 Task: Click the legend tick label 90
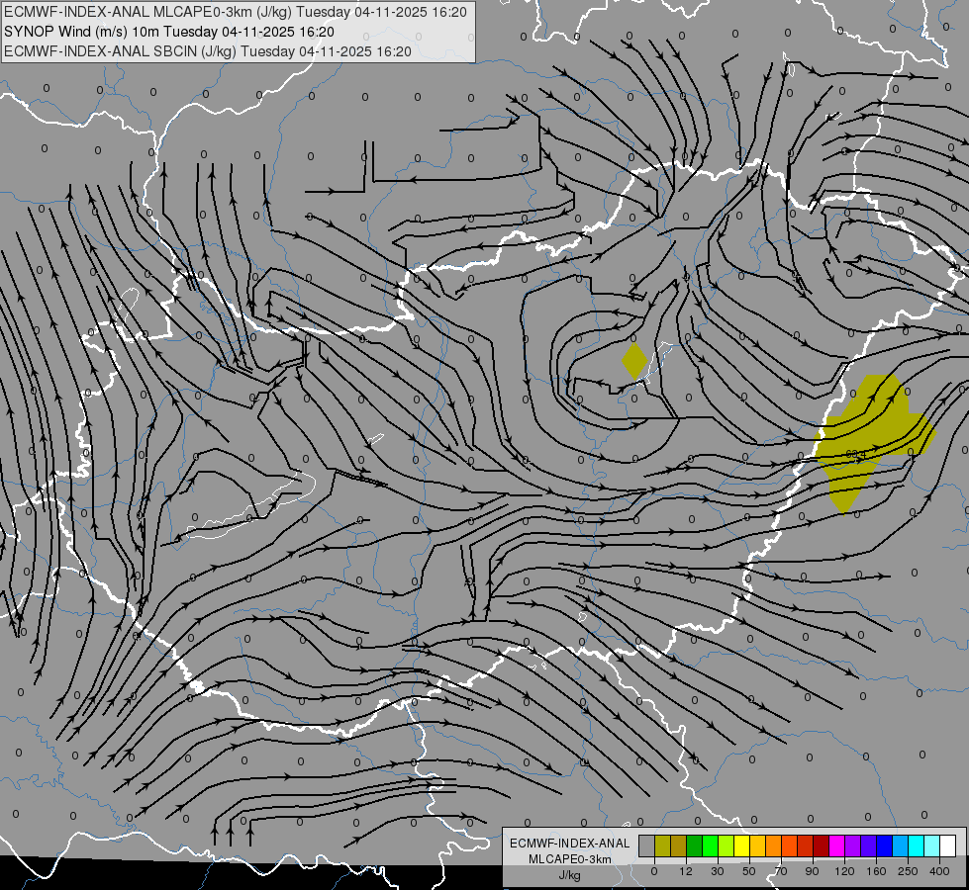pyautogui.click(x=812, y=871)
